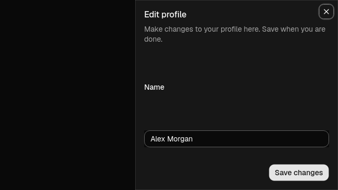Select the word "done." in the description
Screen dimensions: 338x190
point(153,39)
